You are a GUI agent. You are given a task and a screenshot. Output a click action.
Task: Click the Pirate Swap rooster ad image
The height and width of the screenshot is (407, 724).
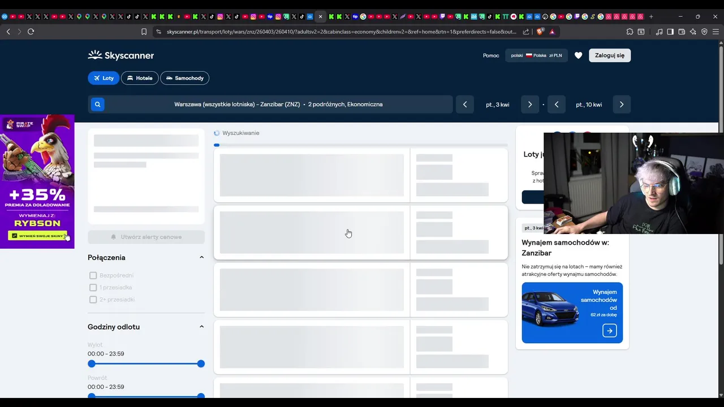(x=37, y=181)
